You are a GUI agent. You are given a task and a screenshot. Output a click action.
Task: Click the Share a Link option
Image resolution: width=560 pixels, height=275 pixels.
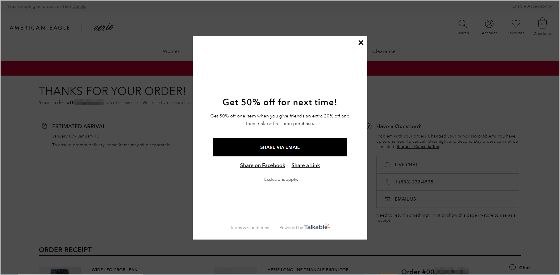(x=305, y=165)
